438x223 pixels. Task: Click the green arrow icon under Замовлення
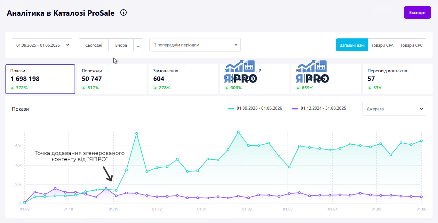[x=155, y=88]
